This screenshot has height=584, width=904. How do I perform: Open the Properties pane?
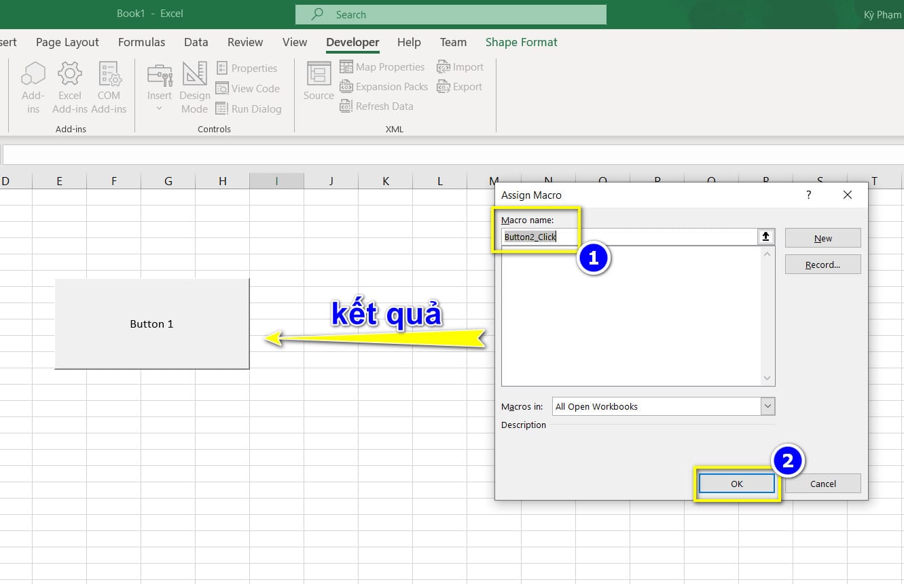[x=247, y=68]
